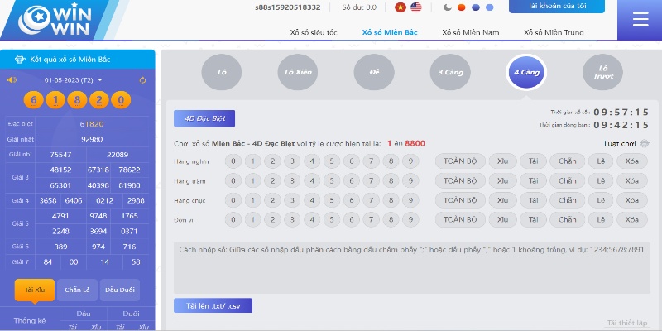Viewport: 662px width, 331px height.
Task: Select the moon dark theme icon
Action: click(x=448, y=7)
